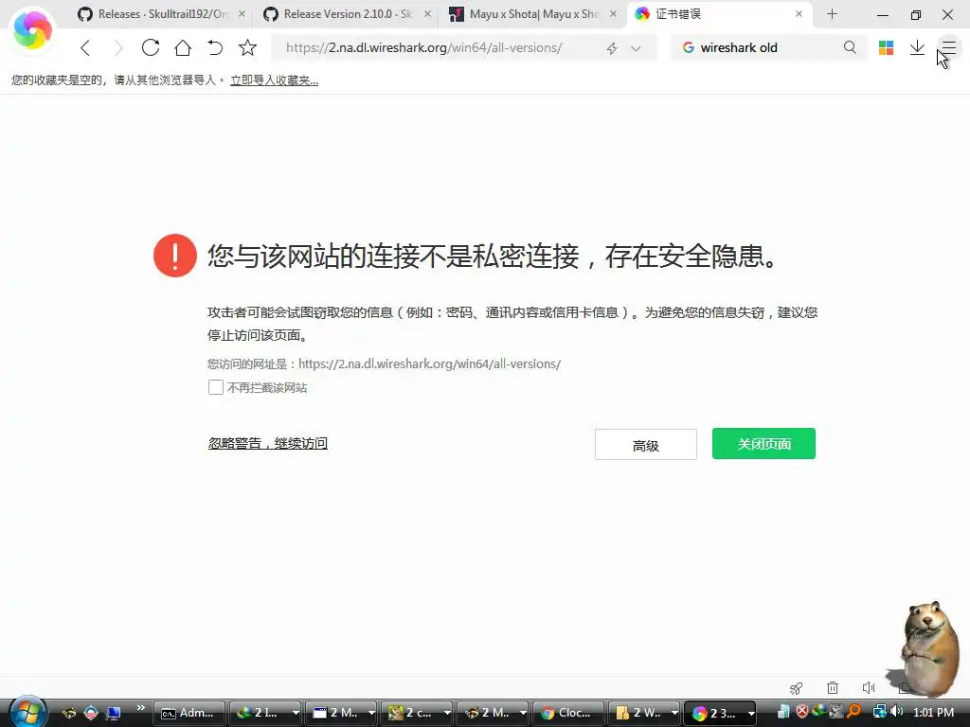Close the 证书错误 tab
The image size is (970, 727).
pos(799,13)
